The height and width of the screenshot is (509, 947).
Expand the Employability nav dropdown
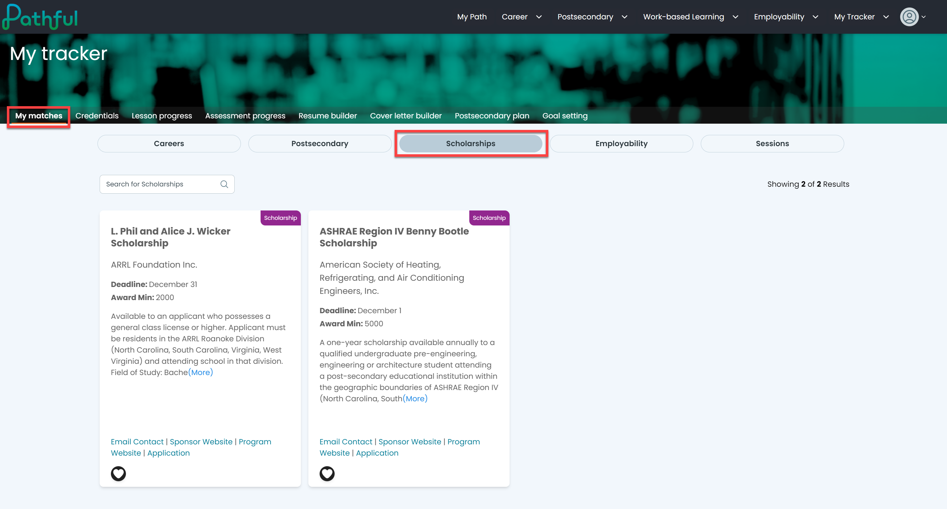815,17
